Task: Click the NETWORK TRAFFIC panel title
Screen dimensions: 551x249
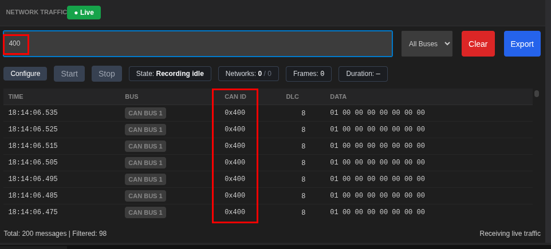Action: point(36,12)
